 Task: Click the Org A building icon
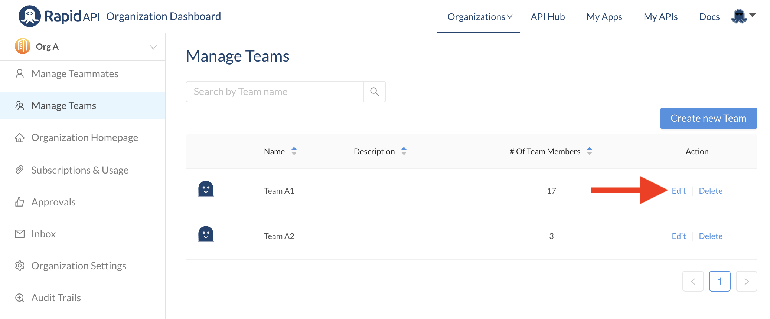pos(23,46)
